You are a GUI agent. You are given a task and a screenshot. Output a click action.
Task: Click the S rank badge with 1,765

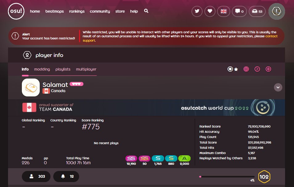[x=158, y=158]
